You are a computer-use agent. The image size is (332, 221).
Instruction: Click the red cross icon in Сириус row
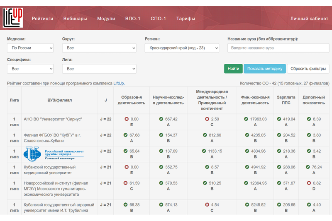click(127, 119)
